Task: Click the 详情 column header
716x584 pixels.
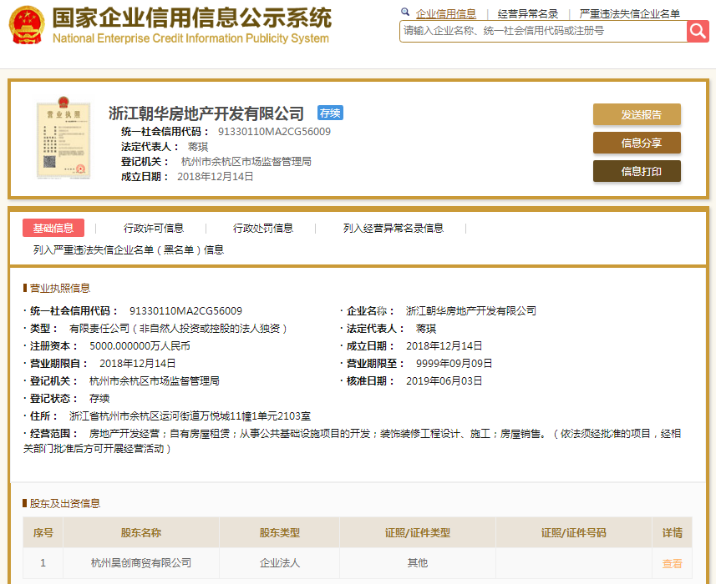Action: 673,532
